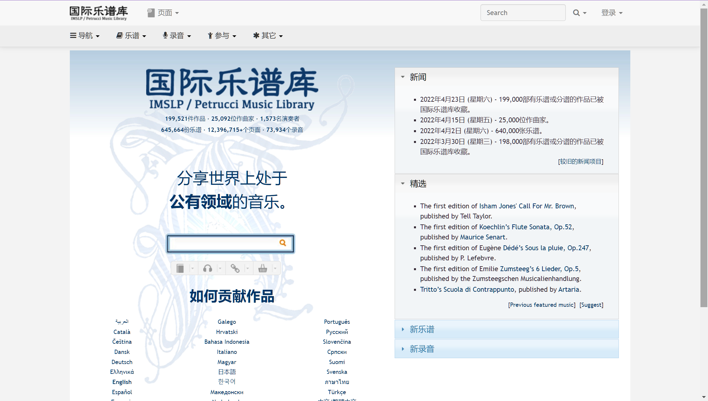Switch language to Svenska
The width and height of the screenshot is (708, 401).
point(337,372)
